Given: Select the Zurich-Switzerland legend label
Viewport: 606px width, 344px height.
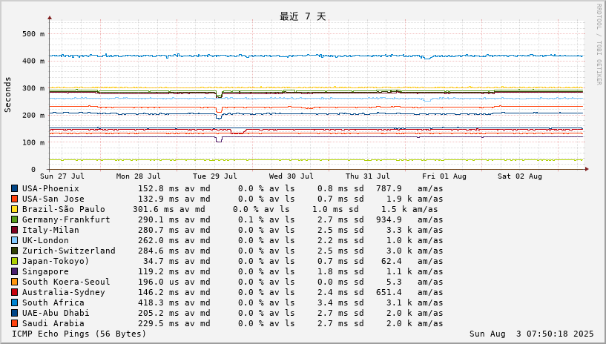Looking at the screenshot, I should (69, 251).
